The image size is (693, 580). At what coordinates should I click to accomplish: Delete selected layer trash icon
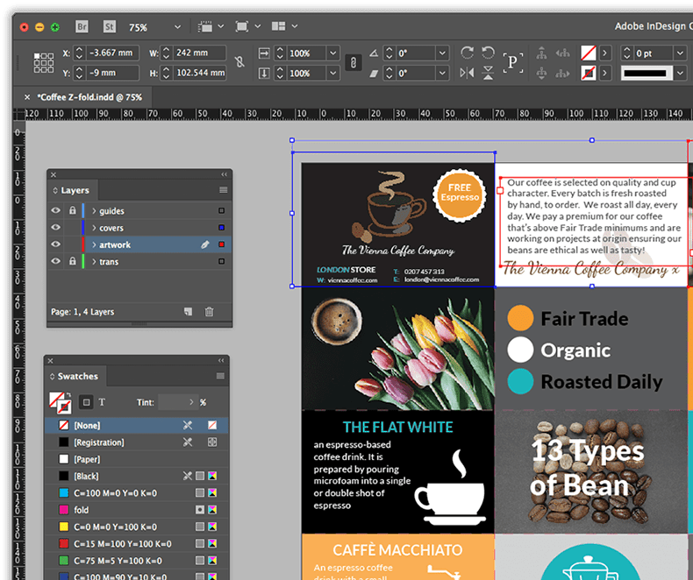pos(209,312)
